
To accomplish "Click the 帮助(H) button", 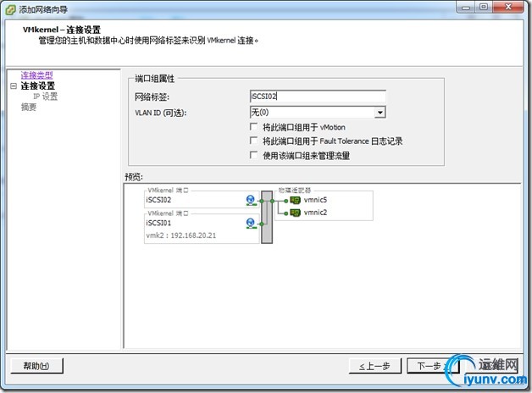I will 36,366.
